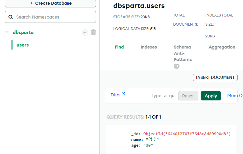Click the TOTAL DOCUMENTS label
Image resolution: width=243 pixels, height=154 pixels.
(186, 20)
